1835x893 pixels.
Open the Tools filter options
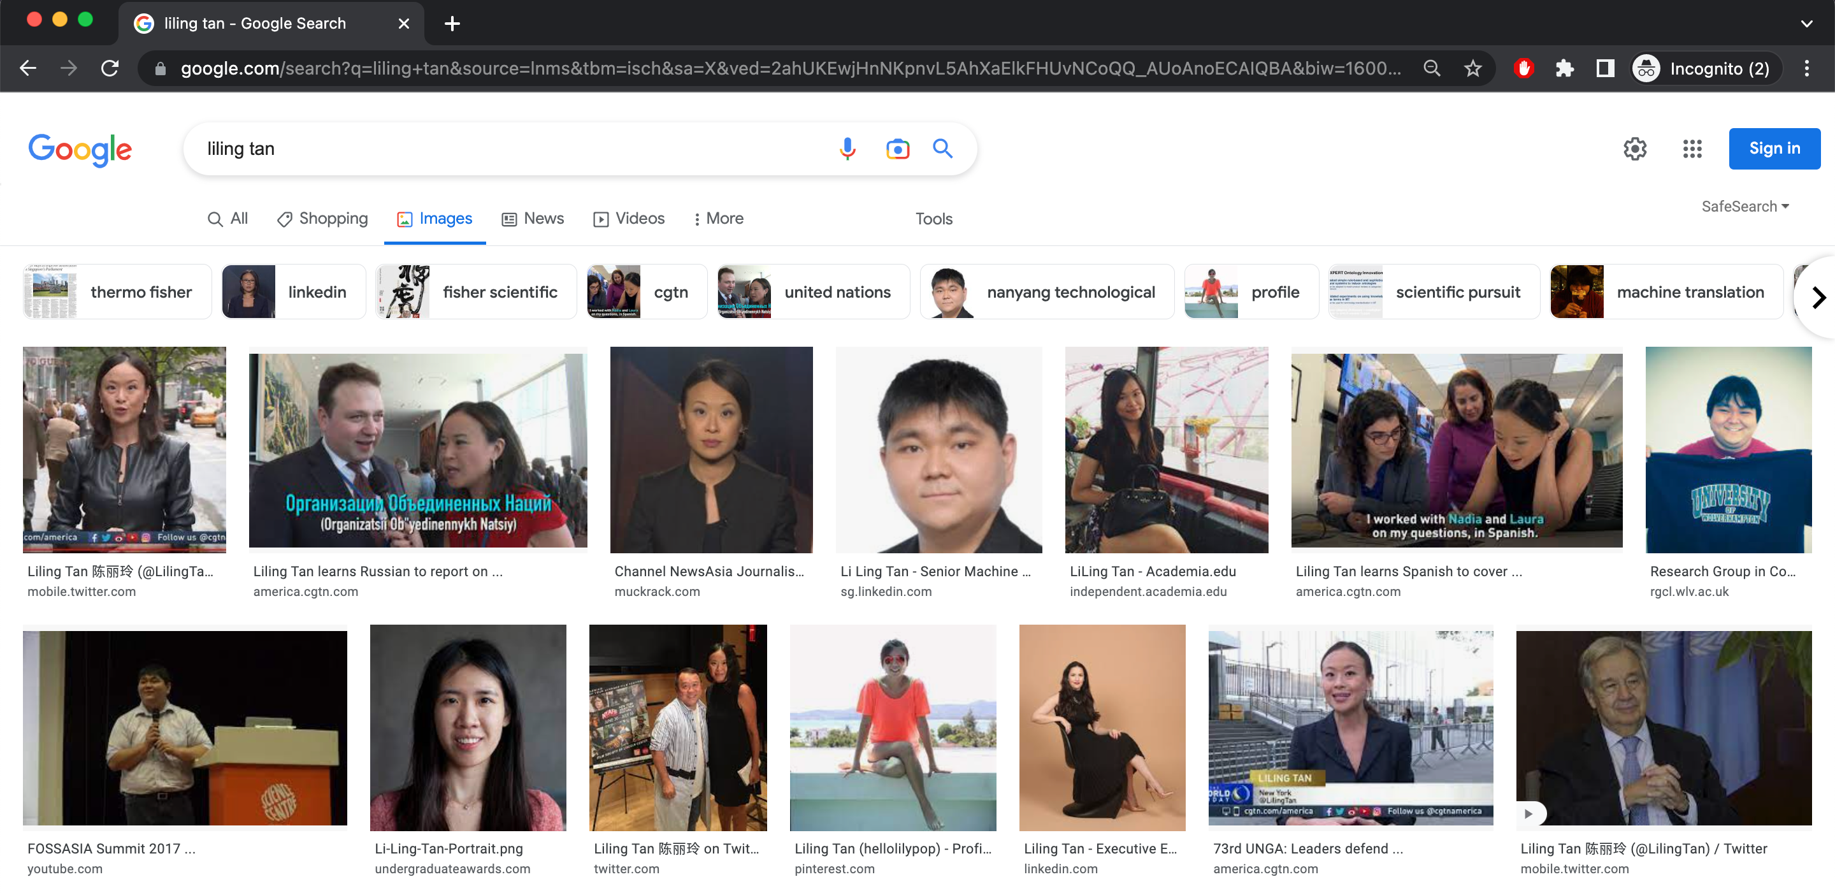pyautogui.click(x=933, y=218)
